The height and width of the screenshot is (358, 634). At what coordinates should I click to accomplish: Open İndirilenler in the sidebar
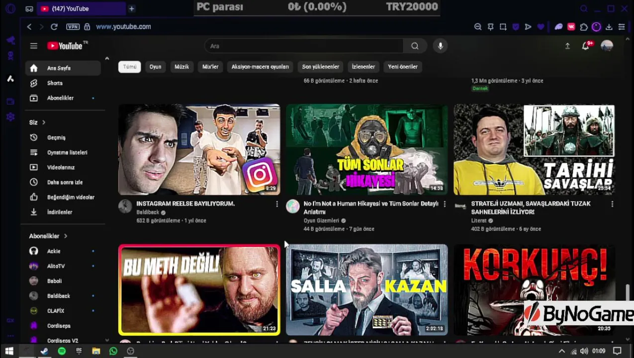[63, 212]
